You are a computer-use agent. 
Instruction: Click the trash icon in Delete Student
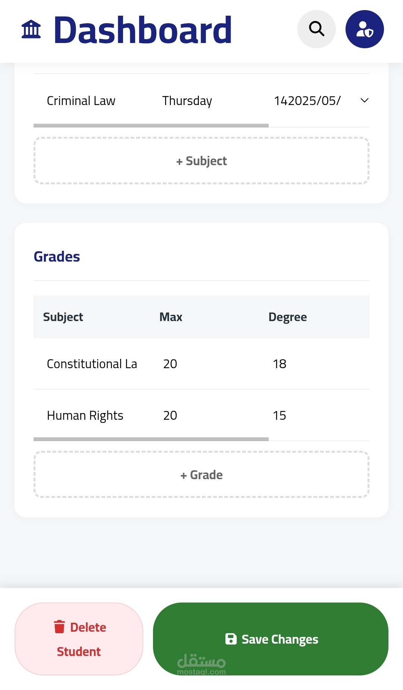(59, 627)
